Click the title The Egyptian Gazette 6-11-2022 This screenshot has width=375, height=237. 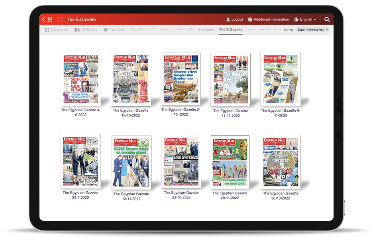click(281, 113)
